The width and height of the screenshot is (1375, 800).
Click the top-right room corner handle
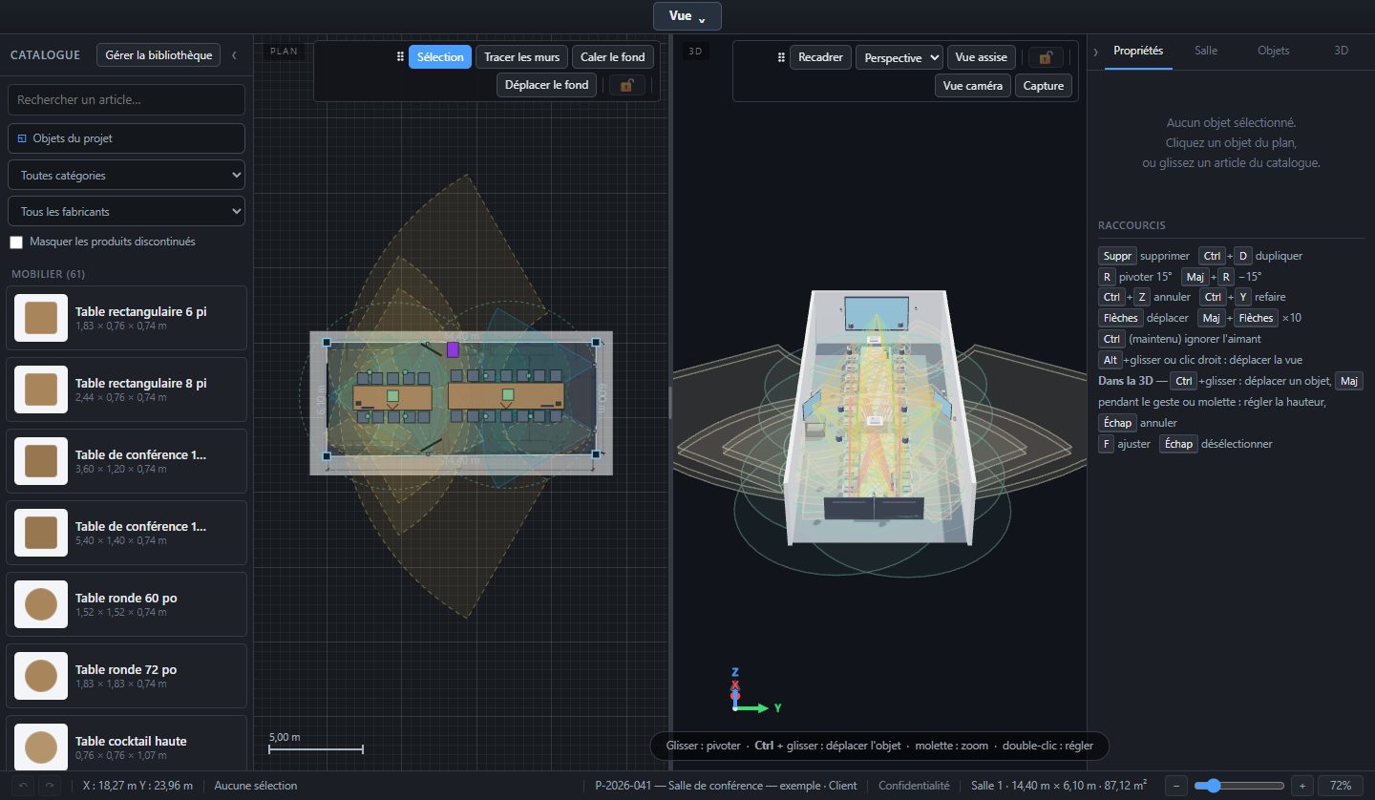coord(596,342)
